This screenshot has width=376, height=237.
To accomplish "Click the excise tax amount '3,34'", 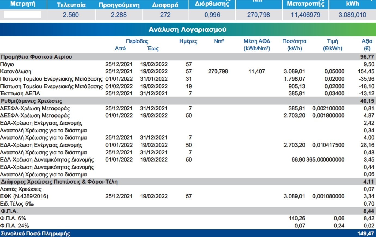I will coord(369,196).
